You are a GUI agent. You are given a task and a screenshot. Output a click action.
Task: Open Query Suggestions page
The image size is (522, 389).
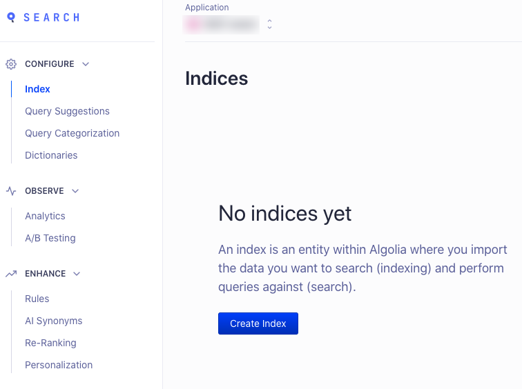click(x=67, y=111)
